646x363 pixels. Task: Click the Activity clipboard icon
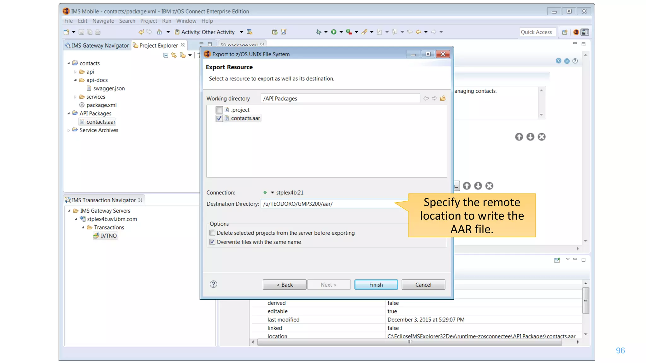(x=177, y=32)
